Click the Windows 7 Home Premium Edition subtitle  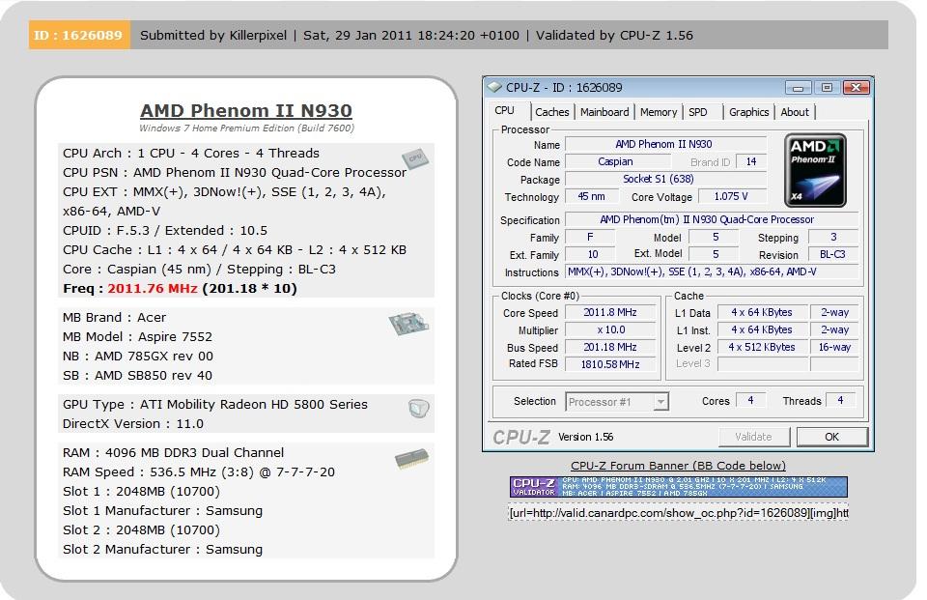click(x=246, y=128)
